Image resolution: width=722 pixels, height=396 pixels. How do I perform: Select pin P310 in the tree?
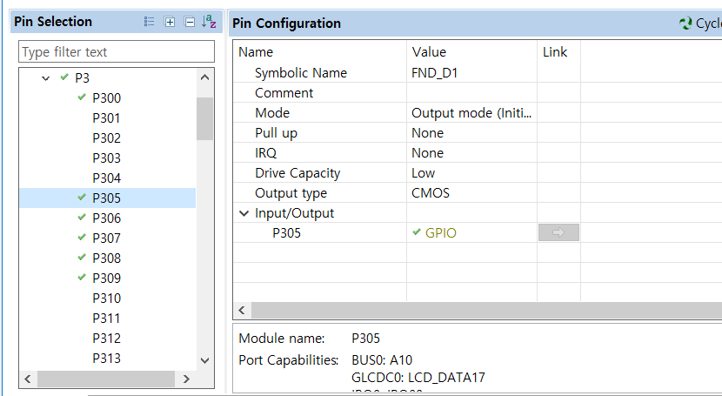[x=106, y=299]
